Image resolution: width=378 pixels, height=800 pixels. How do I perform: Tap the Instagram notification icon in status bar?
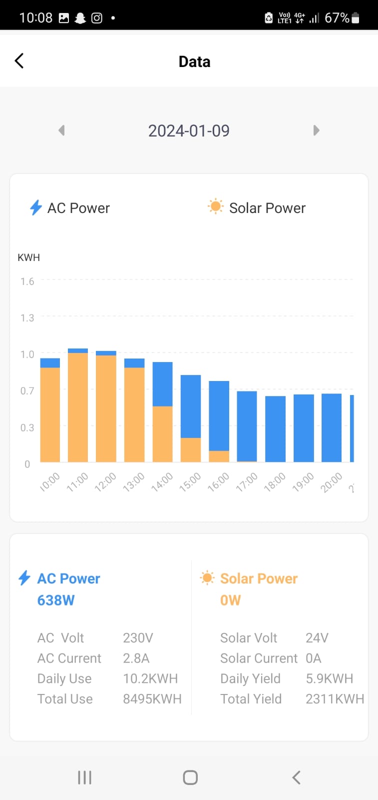[97, 18]
